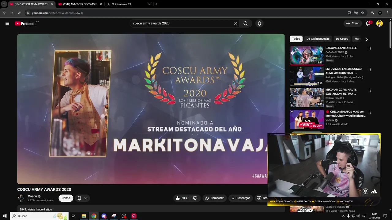The height and width of the screenshot is (220, 392).
Task: Go to YouTube Premium home logo
Action: click(25, 24)
